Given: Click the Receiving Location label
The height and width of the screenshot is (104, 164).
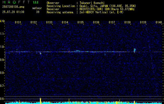Looking at the screenshot, I should [x=61, y=6].
